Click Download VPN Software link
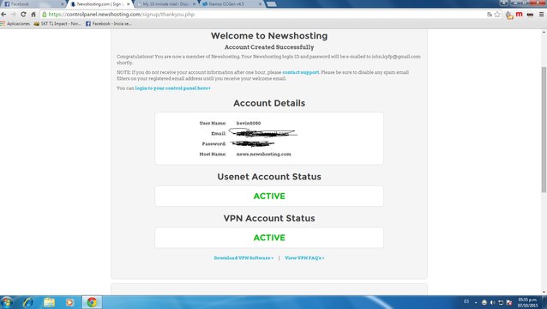 (x=243, y=258)
